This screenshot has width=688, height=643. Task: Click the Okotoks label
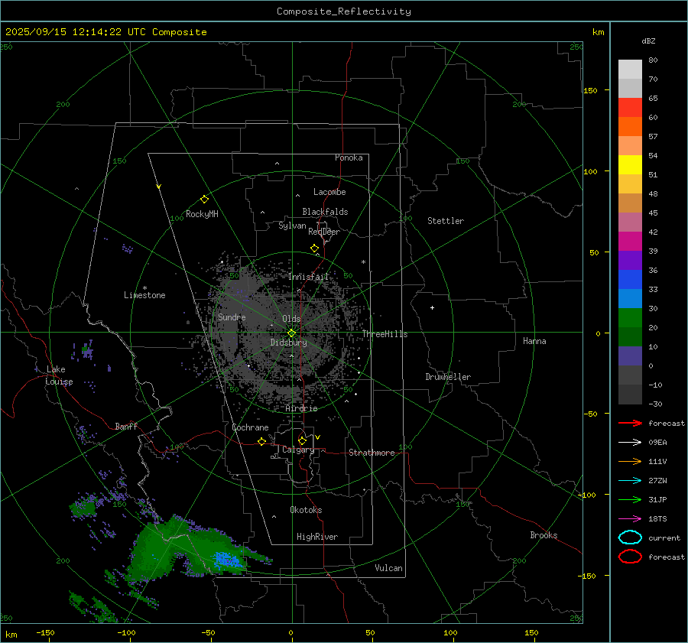(306, 510)
